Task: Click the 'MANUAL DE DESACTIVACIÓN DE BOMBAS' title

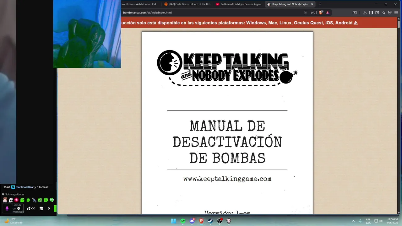Action: [x=227, y=142]
